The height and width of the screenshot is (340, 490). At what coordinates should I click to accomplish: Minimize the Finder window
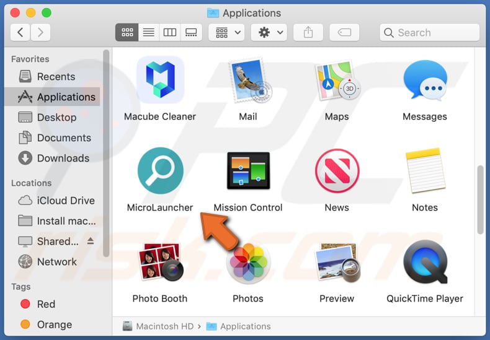point(30,13)
